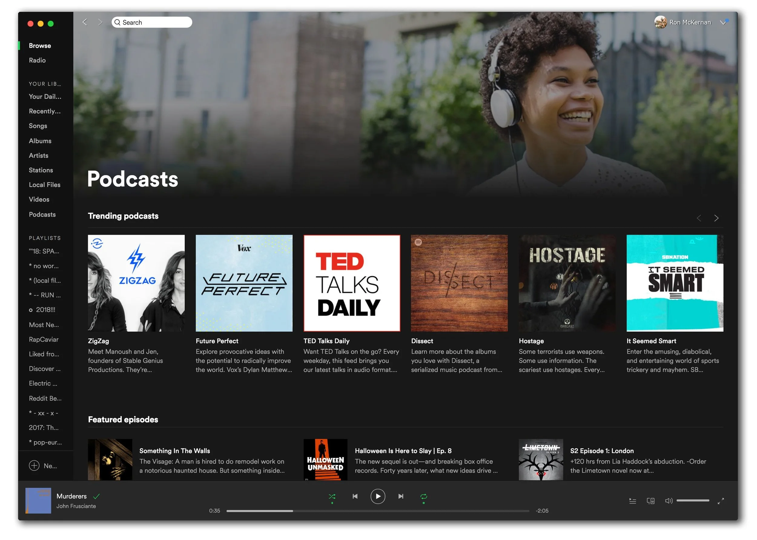Open the play queue
This screenshot has width=757, height=540.
pos(633,501)
